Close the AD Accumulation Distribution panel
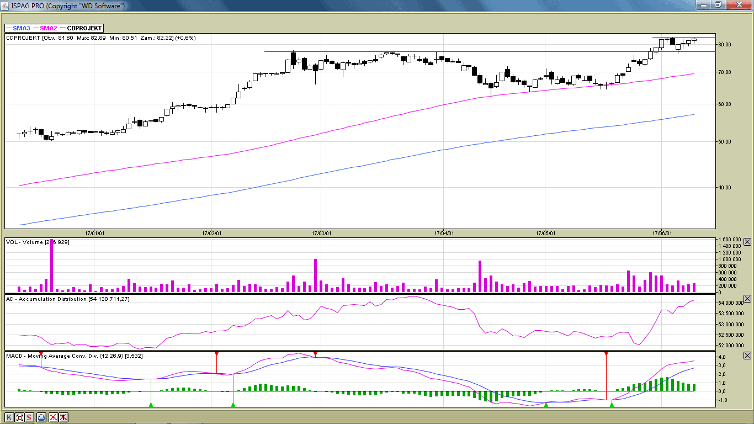The width and height of the screenshot is (754, 424). point(747,299)
